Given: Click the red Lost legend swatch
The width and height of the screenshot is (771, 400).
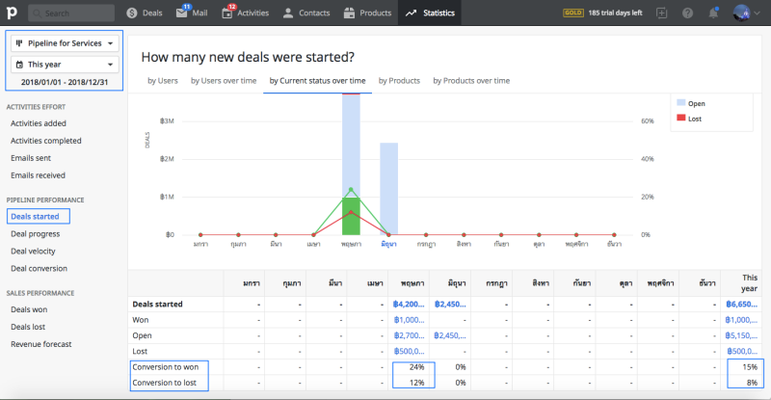Looking at the screenshot, I should pos(681,118).
